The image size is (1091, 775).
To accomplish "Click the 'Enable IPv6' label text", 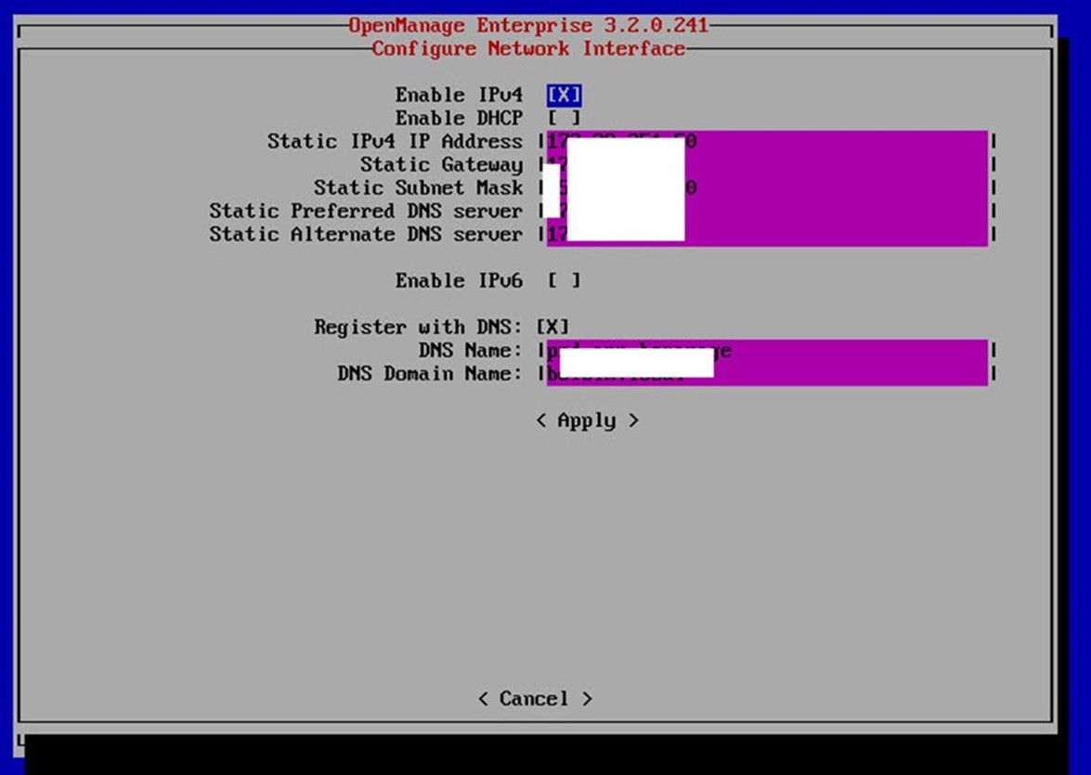I will point(459,280).
